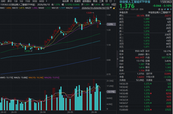The width and height of the screenshot is (173, 114).
Task: Click the 通 badge by the quote
Action: (x=159, y=9)
